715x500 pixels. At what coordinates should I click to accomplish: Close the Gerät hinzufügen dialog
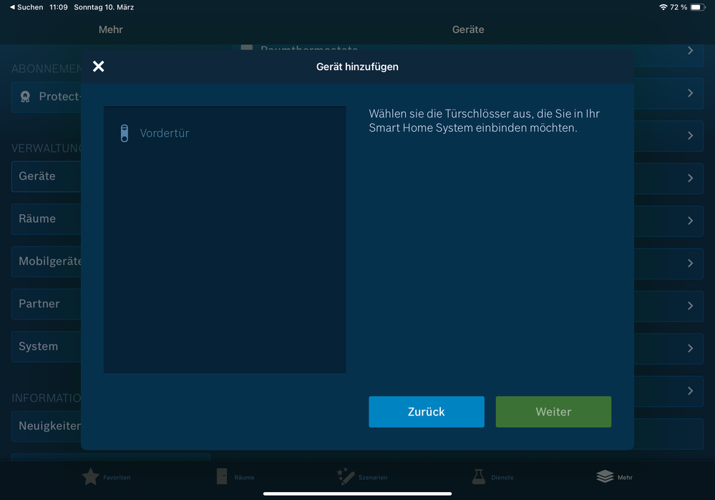pyautogui.click(x=99, y=67)
